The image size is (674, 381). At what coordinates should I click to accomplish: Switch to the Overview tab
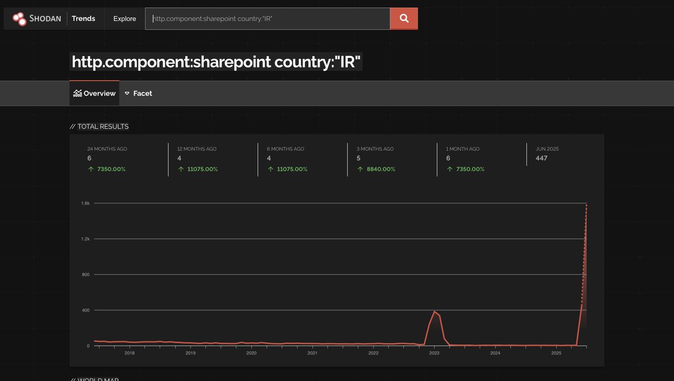coord(94,93)
